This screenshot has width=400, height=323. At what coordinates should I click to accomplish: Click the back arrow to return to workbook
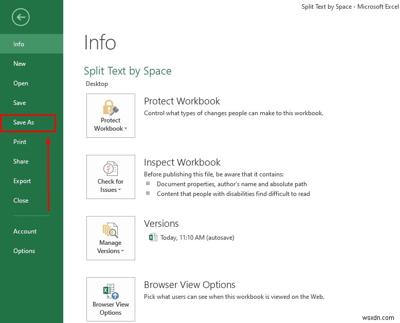[x=21, y=17]
